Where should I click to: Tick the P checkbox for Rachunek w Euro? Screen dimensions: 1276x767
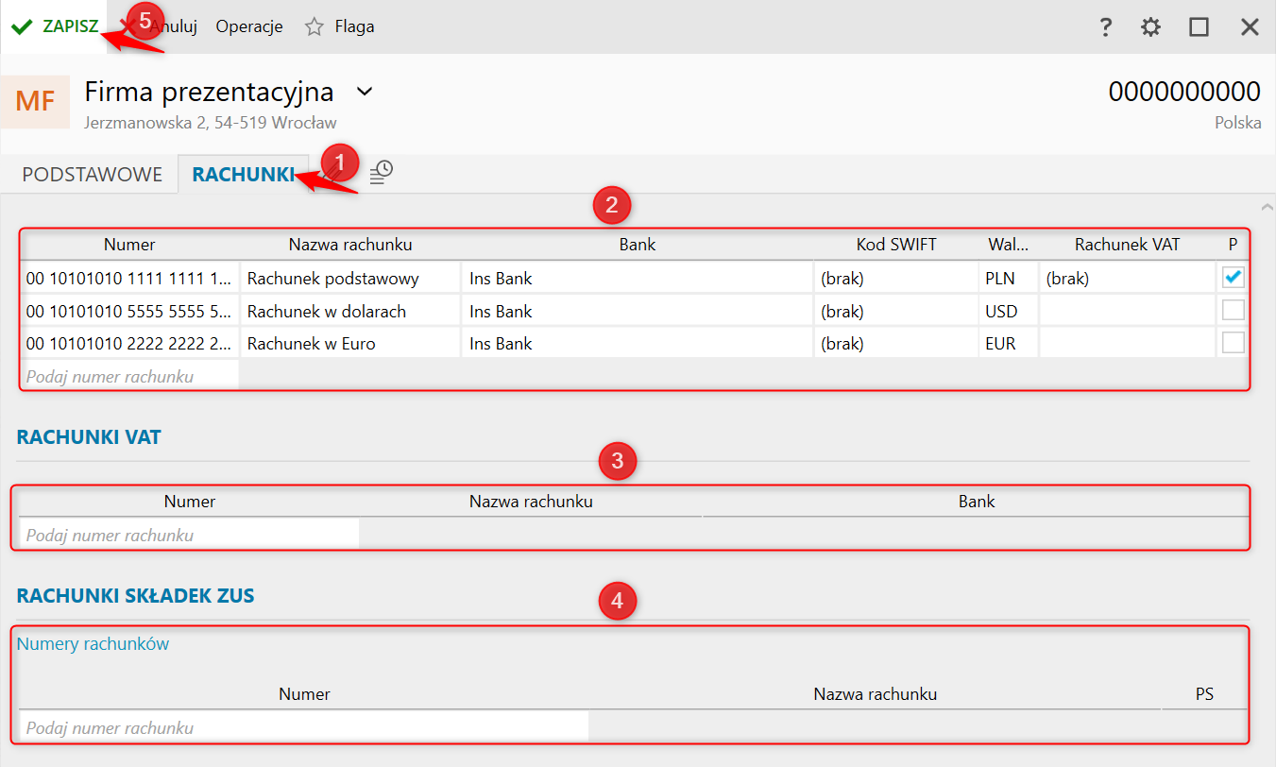point(1233,343)
